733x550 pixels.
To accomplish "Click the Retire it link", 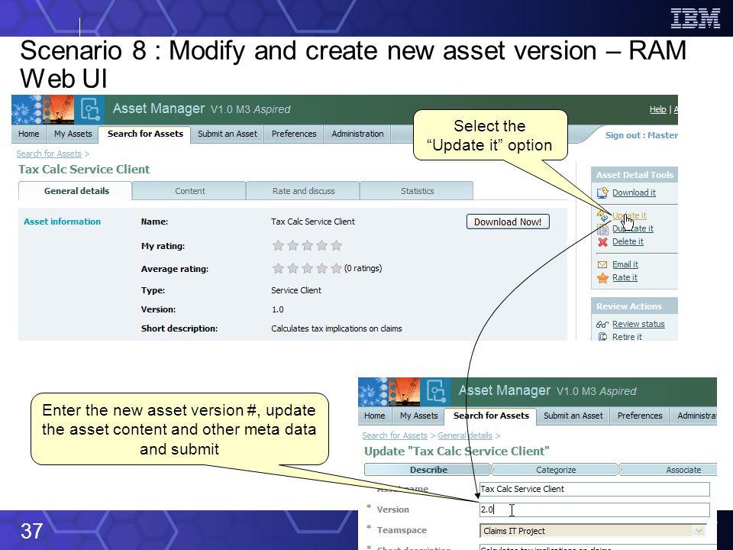I will [627, 337].
